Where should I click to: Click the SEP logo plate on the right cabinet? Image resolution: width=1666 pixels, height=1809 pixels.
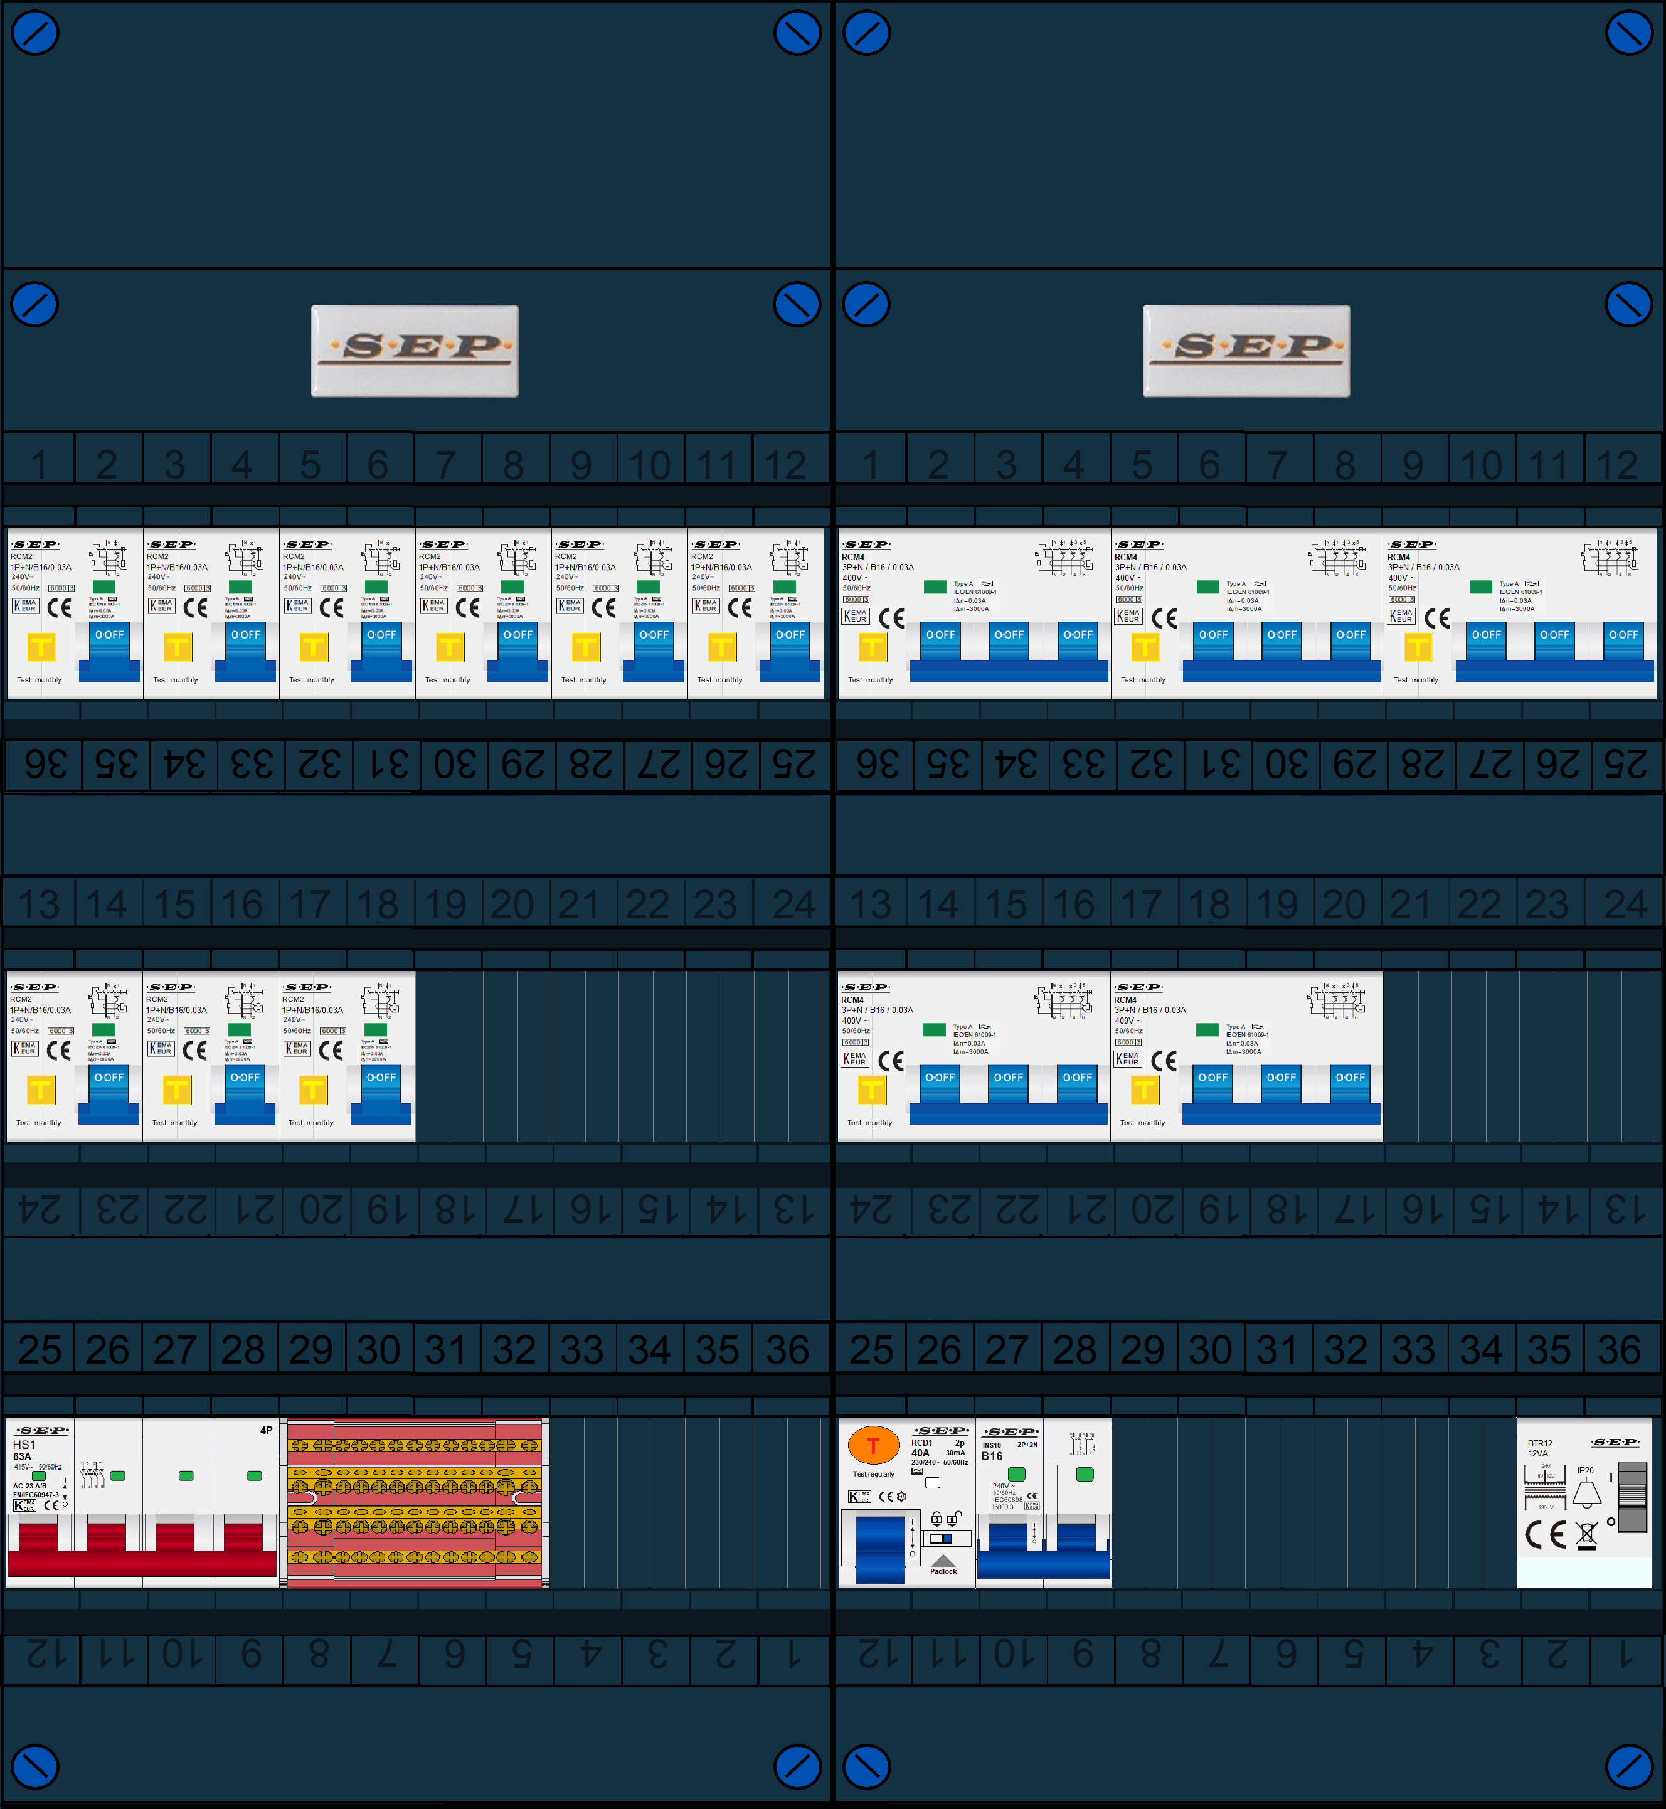(x=1247, y=351)
